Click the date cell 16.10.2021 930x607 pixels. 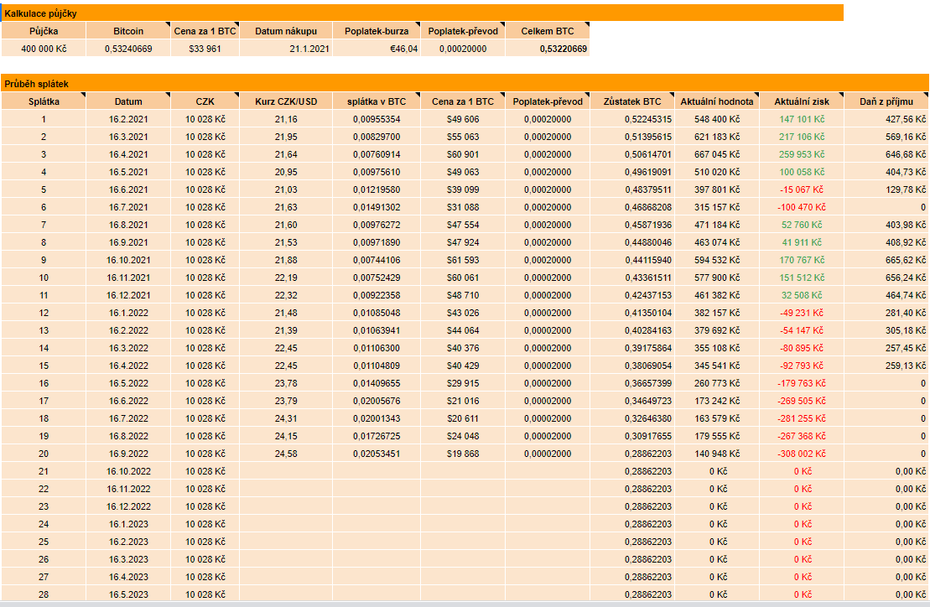[128, 260]
